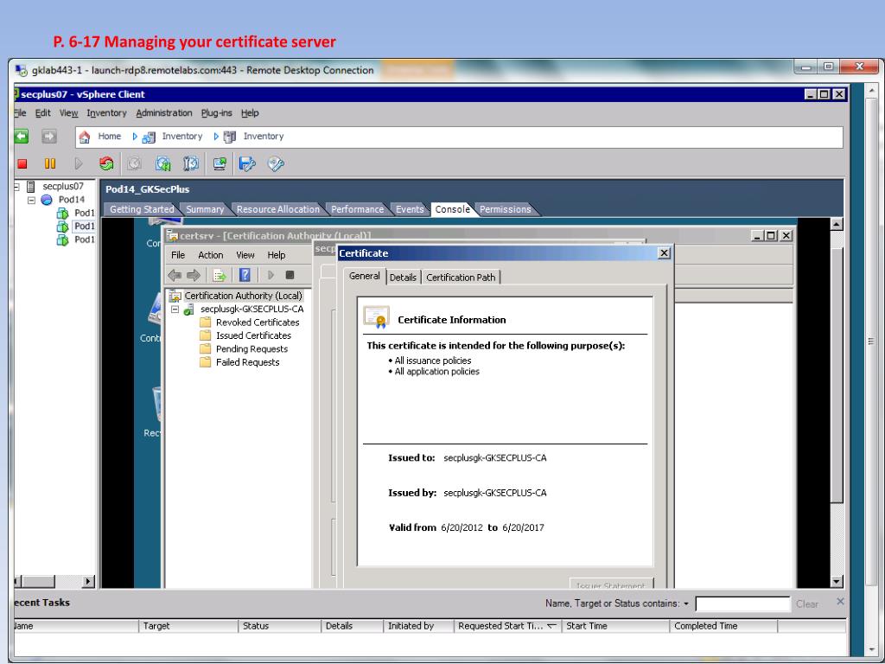Viewport: 885px width, 664px height.
Task: Click the Revoked Certificates folder icon
Action: coord(206,322)
